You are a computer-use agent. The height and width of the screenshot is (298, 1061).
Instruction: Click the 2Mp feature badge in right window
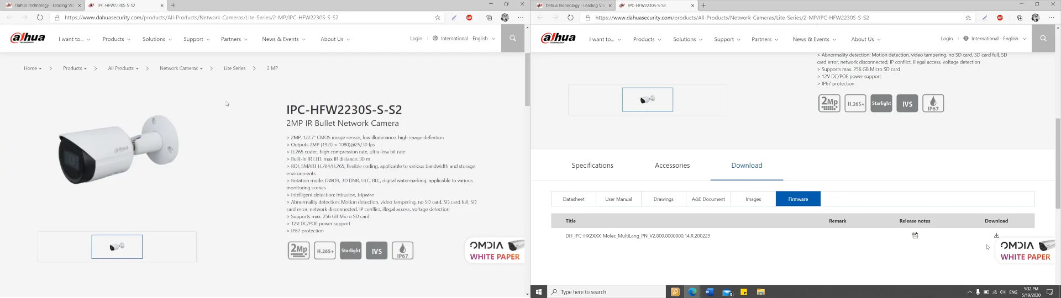tap(829, 103)
